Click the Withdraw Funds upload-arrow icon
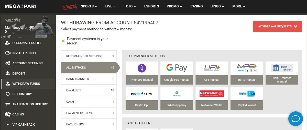The image size is (307, 130). click(8, 84)
